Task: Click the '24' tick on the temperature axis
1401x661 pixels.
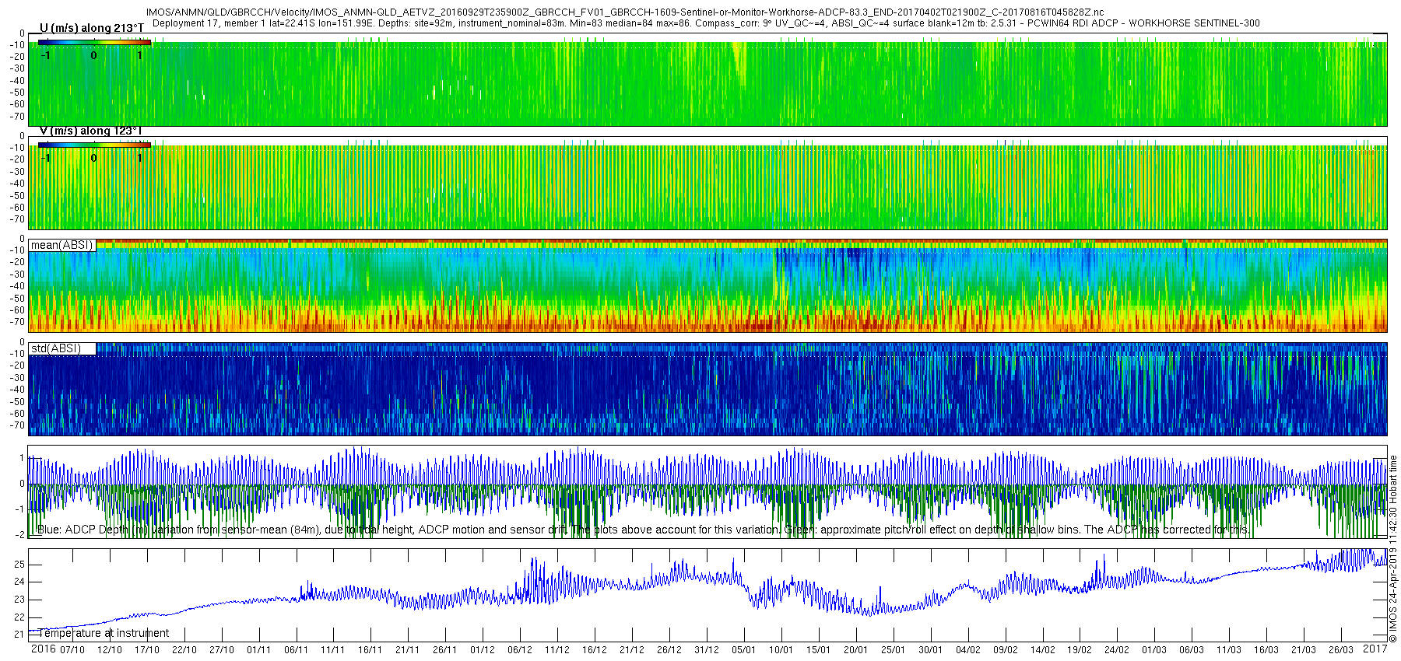Action: coord(19,582)
